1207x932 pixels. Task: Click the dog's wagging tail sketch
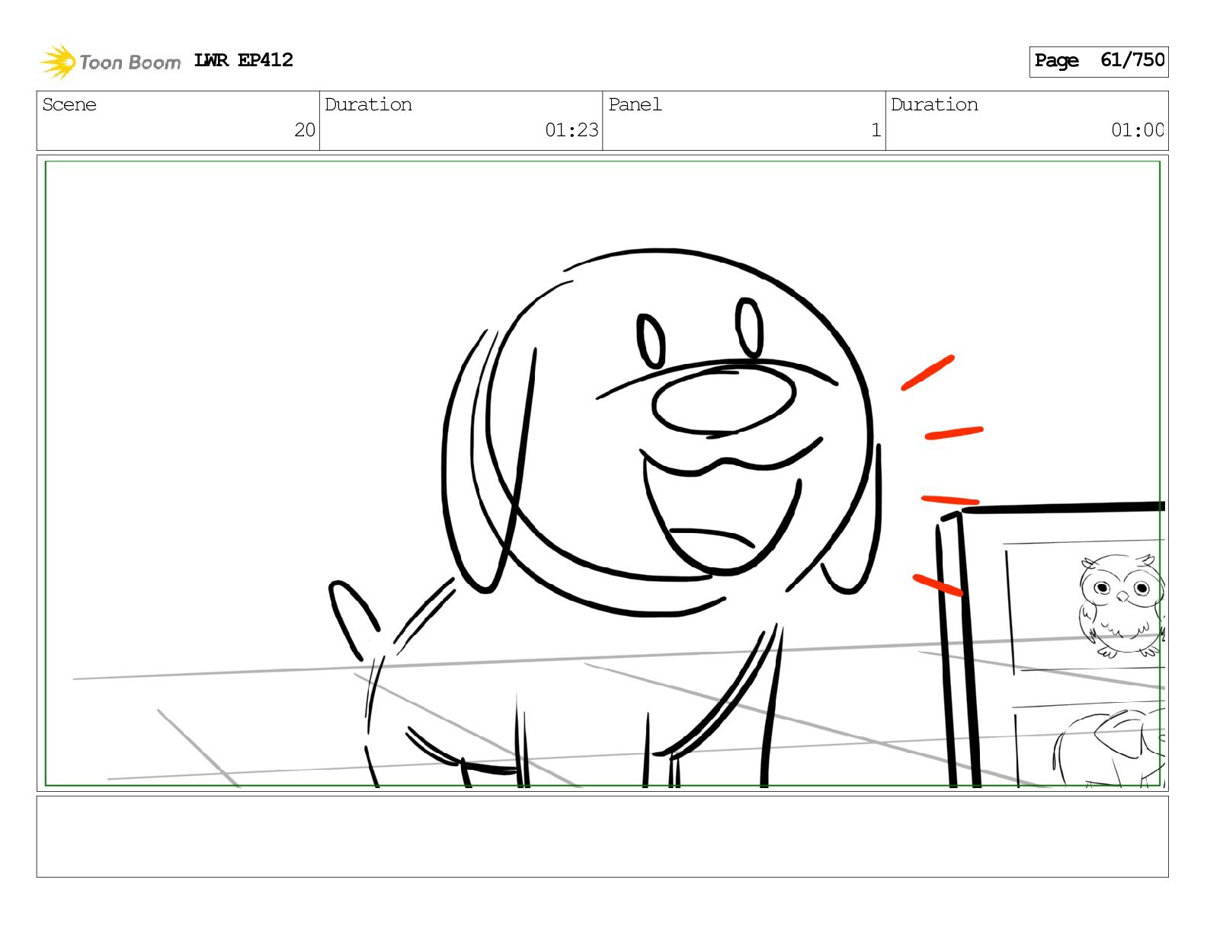[354, 620]
